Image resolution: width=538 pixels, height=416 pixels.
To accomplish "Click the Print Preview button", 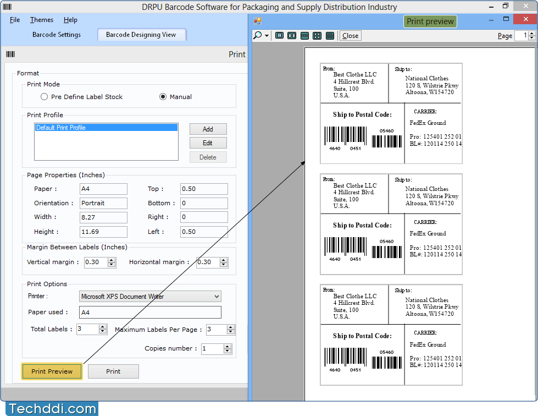I will (52, 371).
